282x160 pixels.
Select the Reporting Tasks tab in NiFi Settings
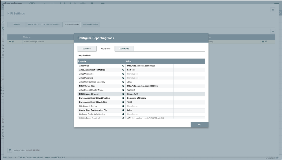point(72,25)
